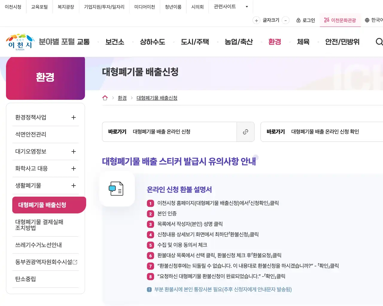Expand 환경정책사업 submenu
This screenshot has height=306, width=383.
click(x=74, y=117)
